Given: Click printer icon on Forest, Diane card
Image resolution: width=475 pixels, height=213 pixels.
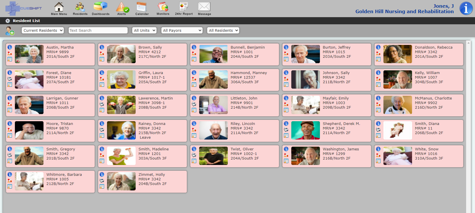Looking at the screenshot, I should pos(10,79).
